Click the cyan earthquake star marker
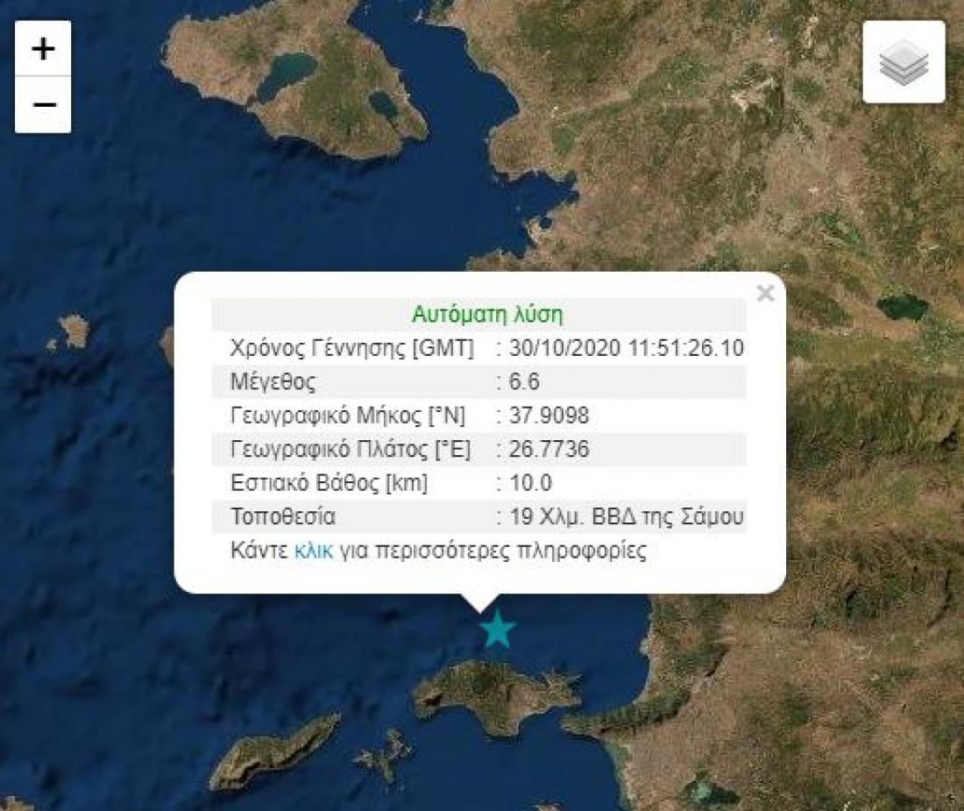 click(497, 630)
